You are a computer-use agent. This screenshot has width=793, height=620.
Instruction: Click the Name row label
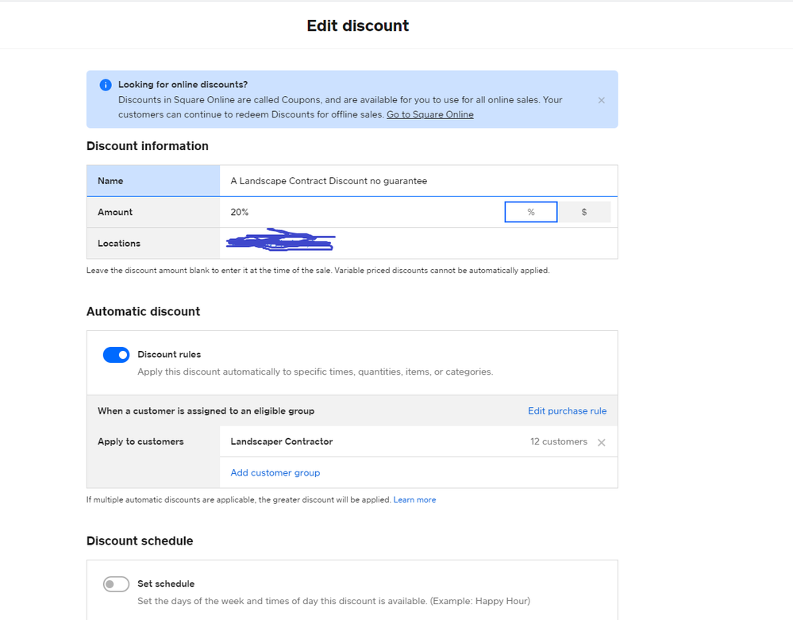tap(110, 181)
